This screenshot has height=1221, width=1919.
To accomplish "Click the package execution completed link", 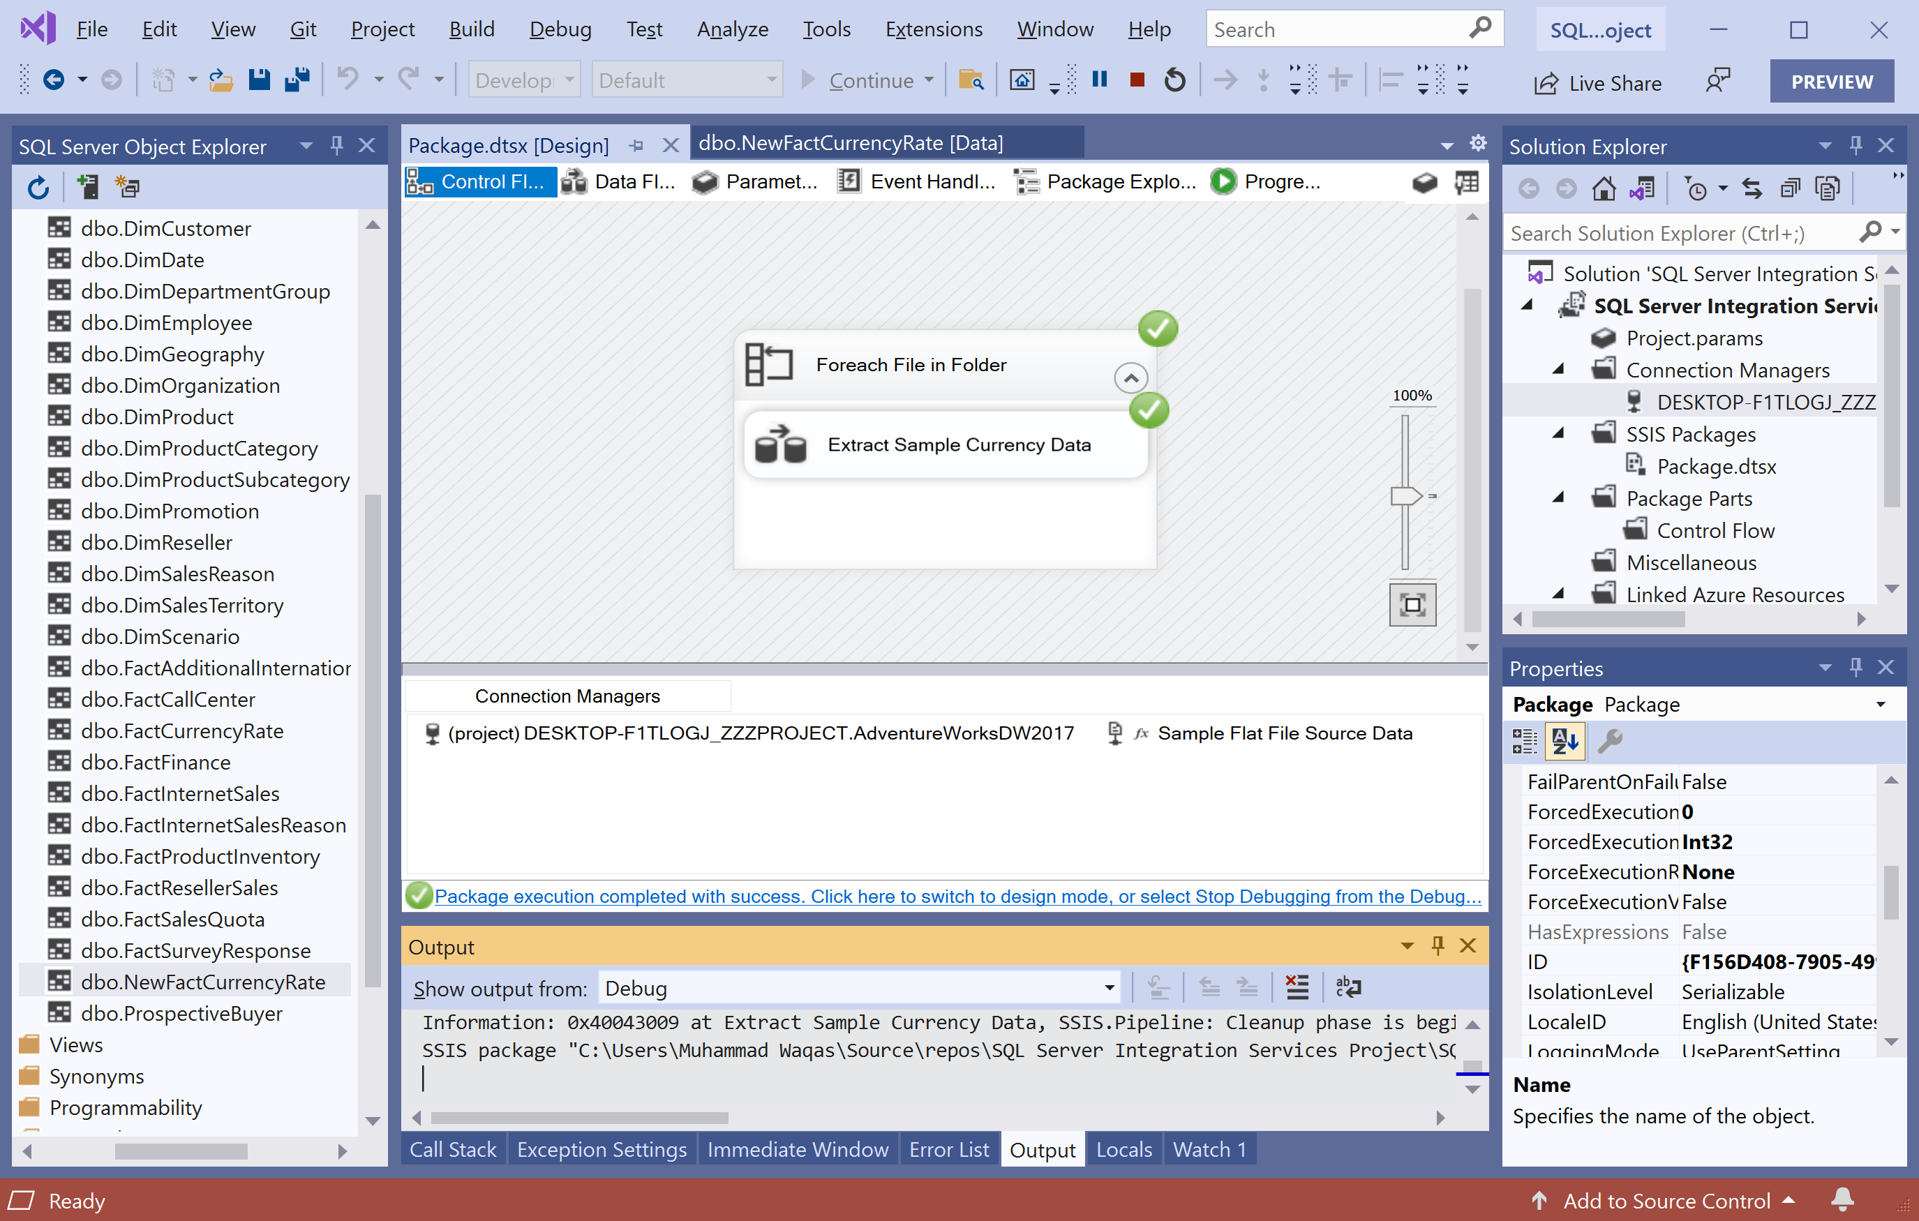I will coord(957,897).
